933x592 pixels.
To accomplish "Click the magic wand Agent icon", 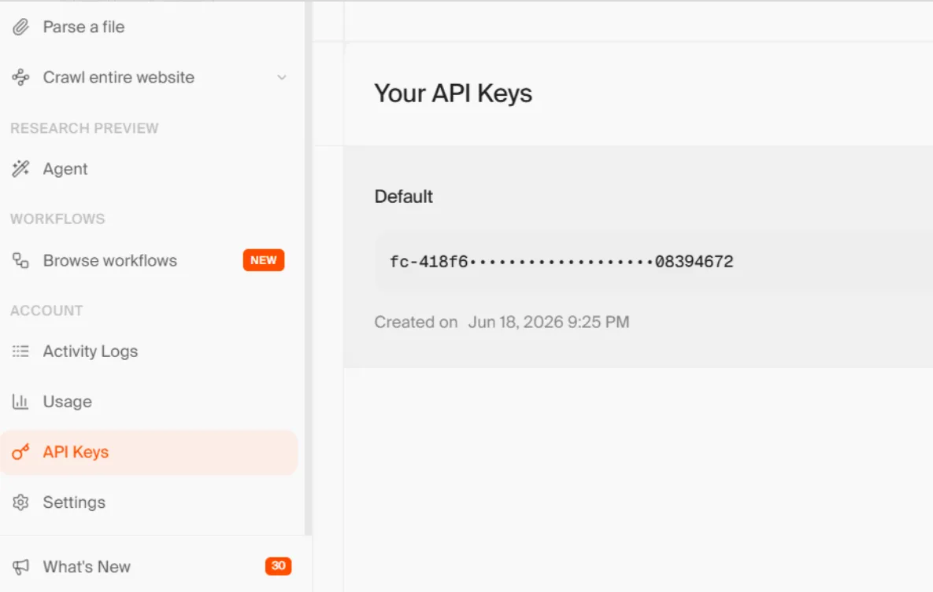I will tap(20, 169).
